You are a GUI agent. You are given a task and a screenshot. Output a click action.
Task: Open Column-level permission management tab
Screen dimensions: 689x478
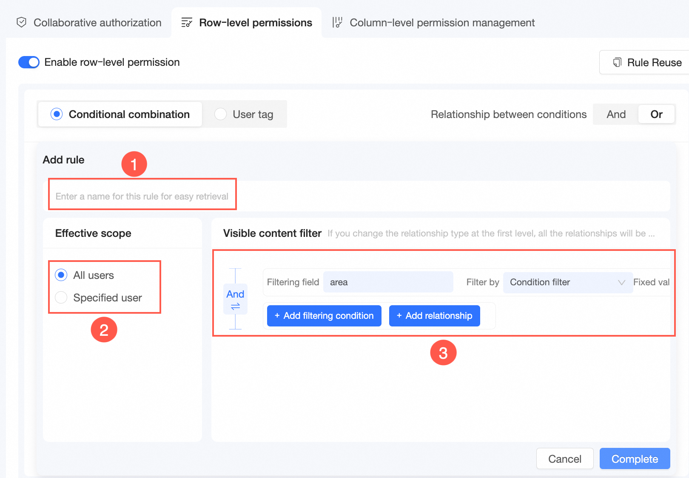coord(442,22)
